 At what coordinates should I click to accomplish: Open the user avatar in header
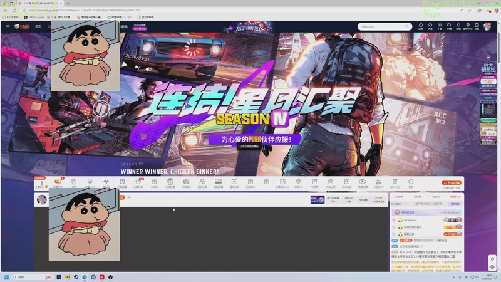tap(487, 26)
